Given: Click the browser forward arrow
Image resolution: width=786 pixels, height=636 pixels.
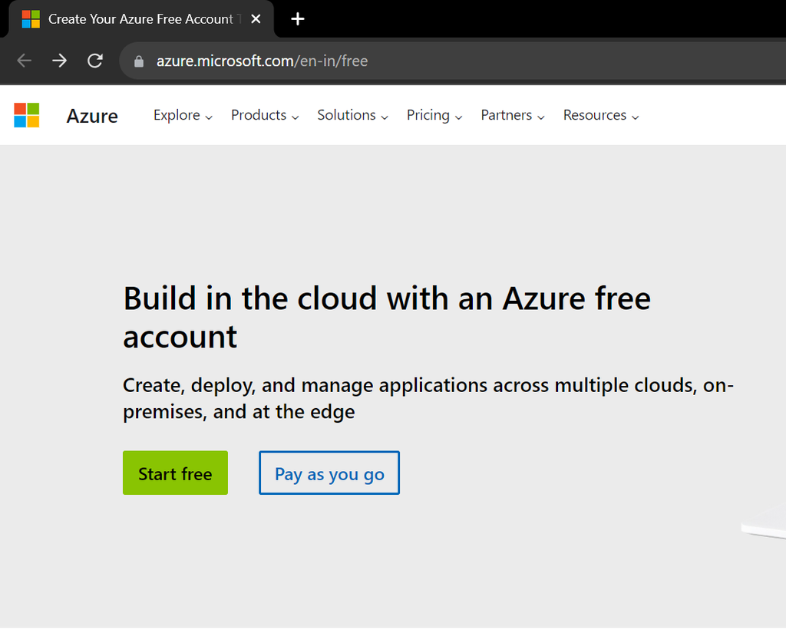Looking at the screenshot, I should click(59, 60).
